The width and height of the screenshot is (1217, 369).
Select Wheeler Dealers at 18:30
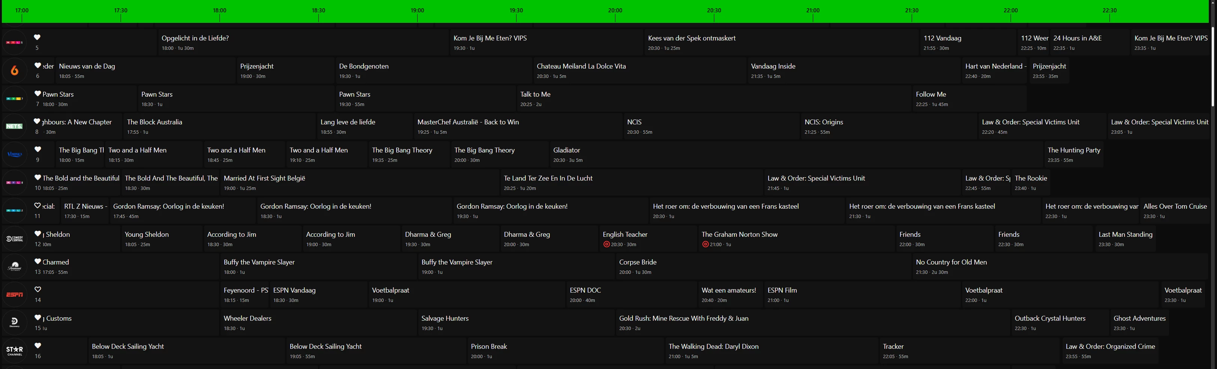[x=318, y=323]
